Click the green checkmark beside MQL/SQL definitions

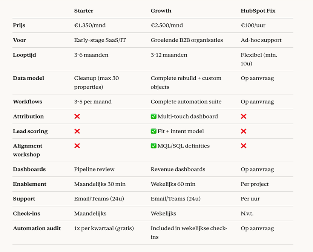[x=153, y=146]
